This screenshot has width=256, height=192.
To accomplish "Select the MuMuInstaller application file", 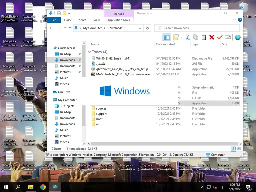I will point(124,74).
